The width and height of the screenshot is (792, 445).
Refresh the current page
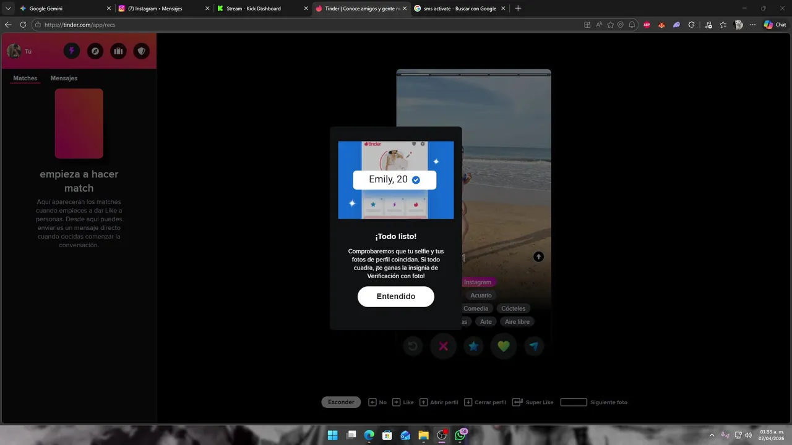point(23,25)
